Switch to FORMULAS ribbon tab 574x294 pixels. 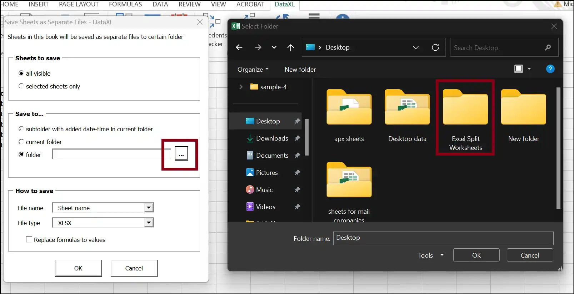point(125,4)
